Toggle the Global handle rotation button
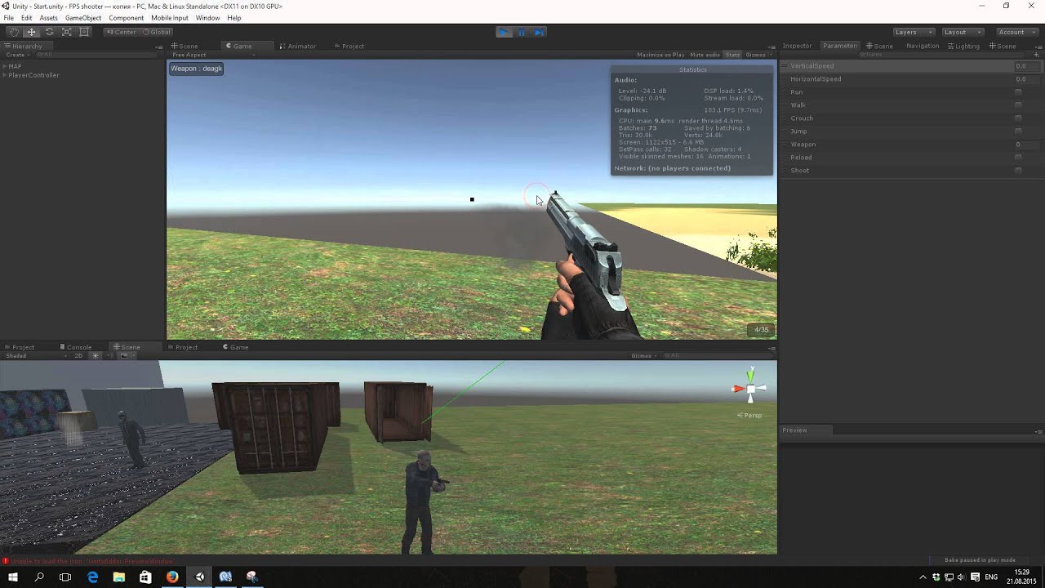This screenshot has width=1045, height=588. pyautogui.click(x=156, y=32)
